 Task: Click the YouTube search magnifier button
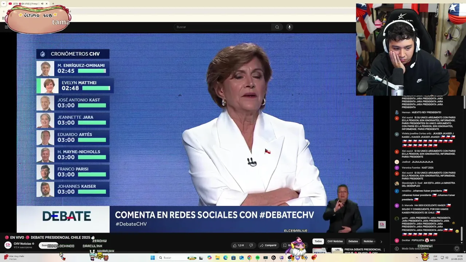tap(277, 27)
